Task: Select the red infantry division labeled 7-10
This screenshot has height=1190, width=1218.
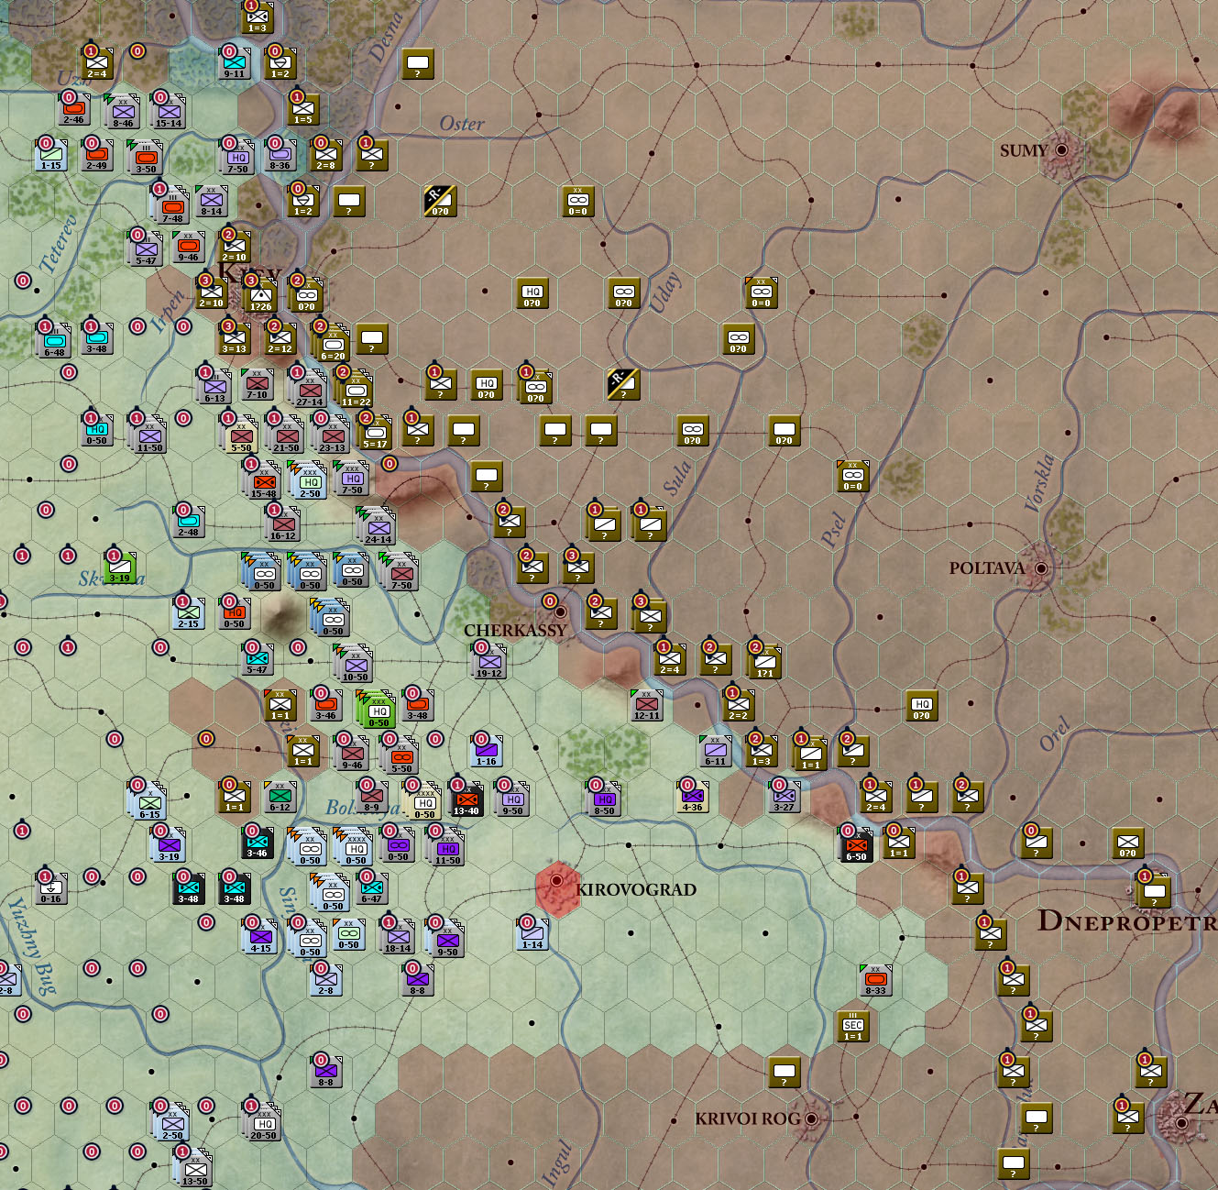Action: (x=258, y=384)
